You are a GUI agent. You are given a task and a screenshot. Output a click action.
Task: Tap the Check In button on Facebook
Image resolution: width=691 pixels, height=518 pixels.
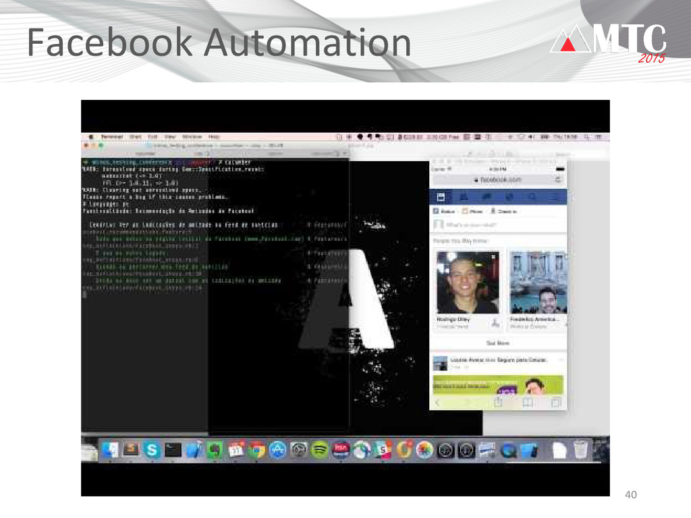[503, 211]
